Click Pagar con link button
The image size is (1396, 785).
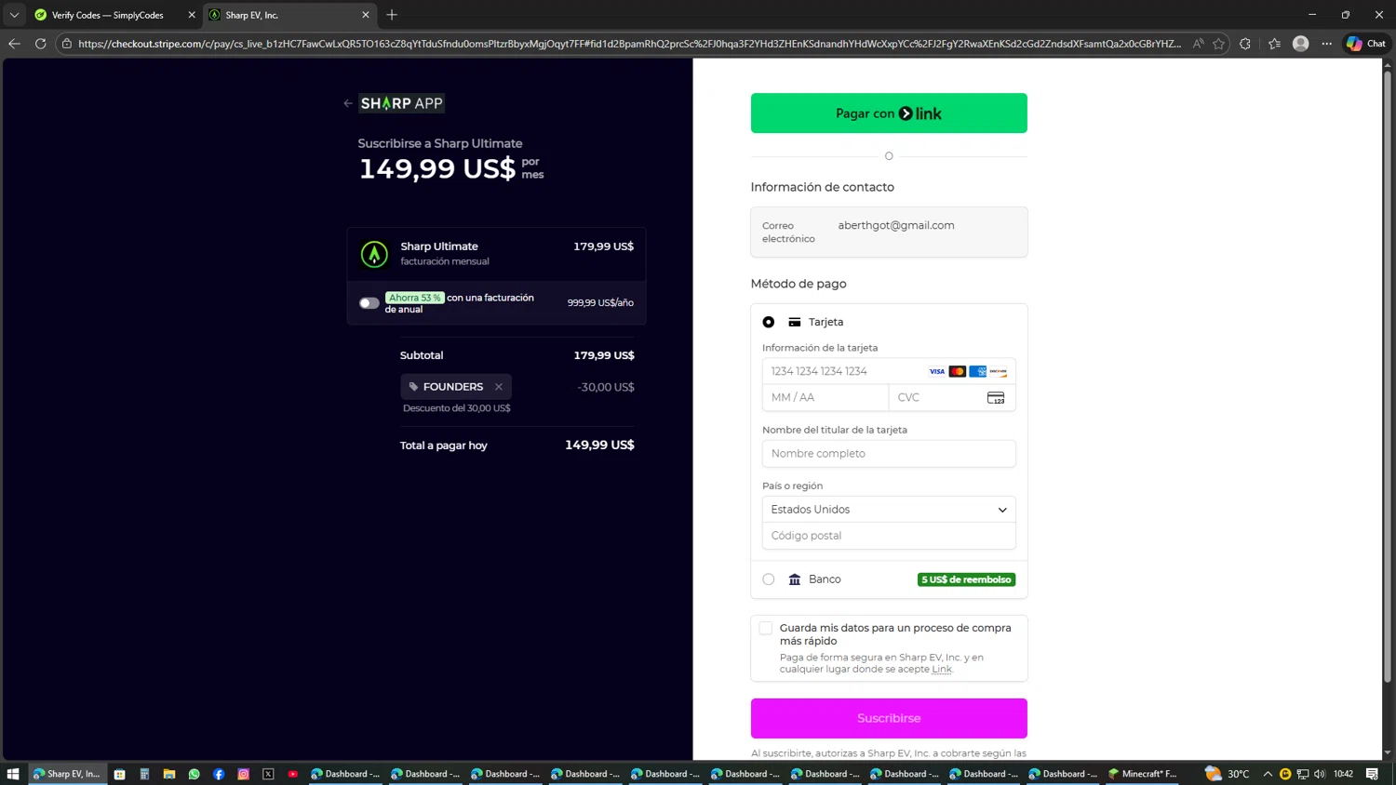pyautogui.click(x=889, y=113)
